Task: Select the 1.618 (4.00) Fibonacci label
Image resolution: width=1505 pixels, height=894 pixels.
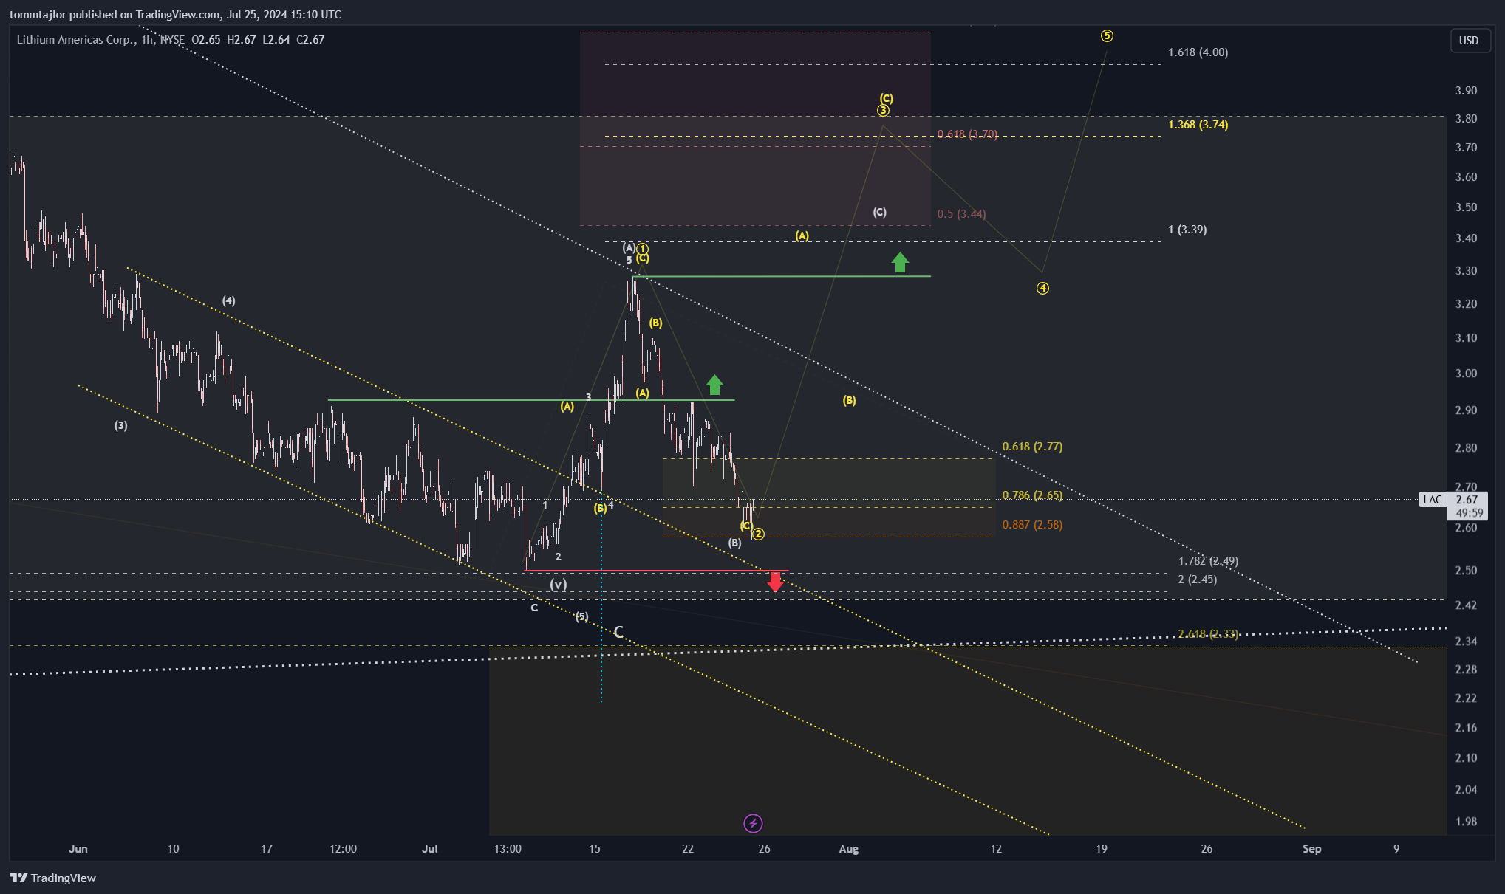Action: tap(1198, 52)
